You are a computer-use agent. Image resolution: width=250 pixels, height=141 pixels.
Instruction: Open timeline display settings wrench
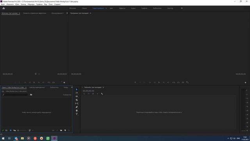[x=102, y=94]
